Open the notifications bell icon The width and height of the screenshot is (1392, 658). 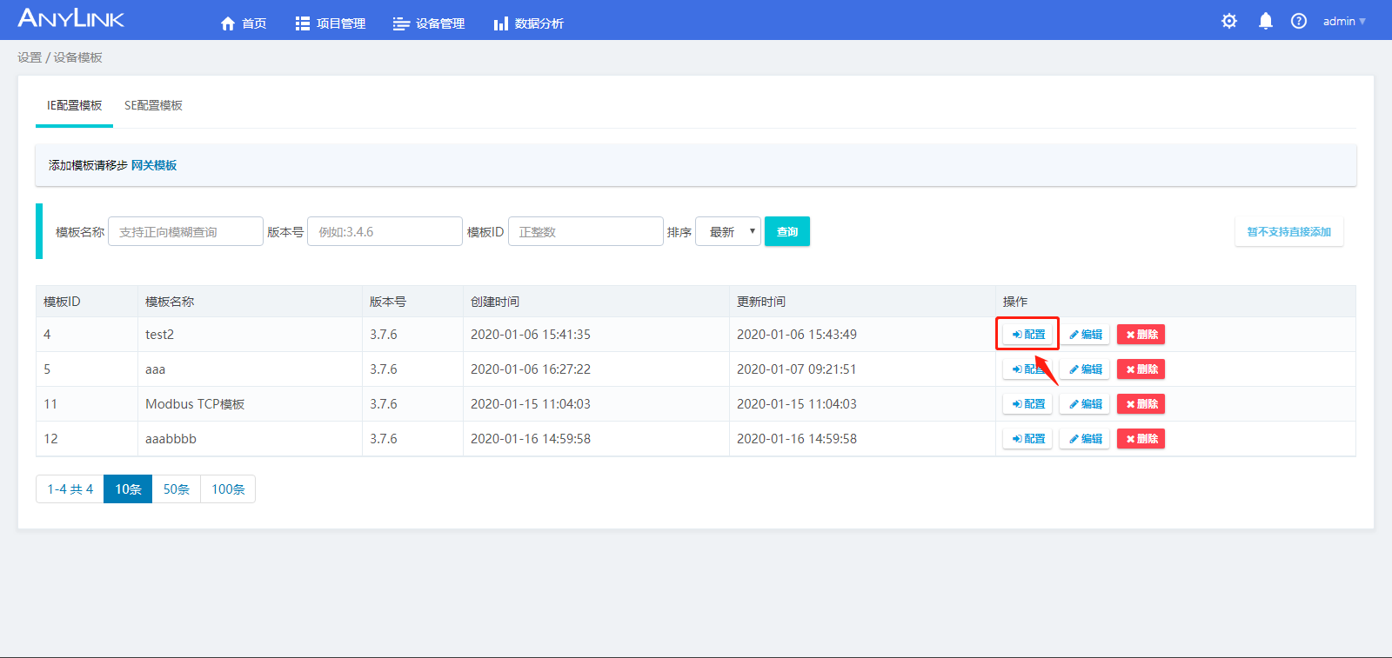[1266, 21]
